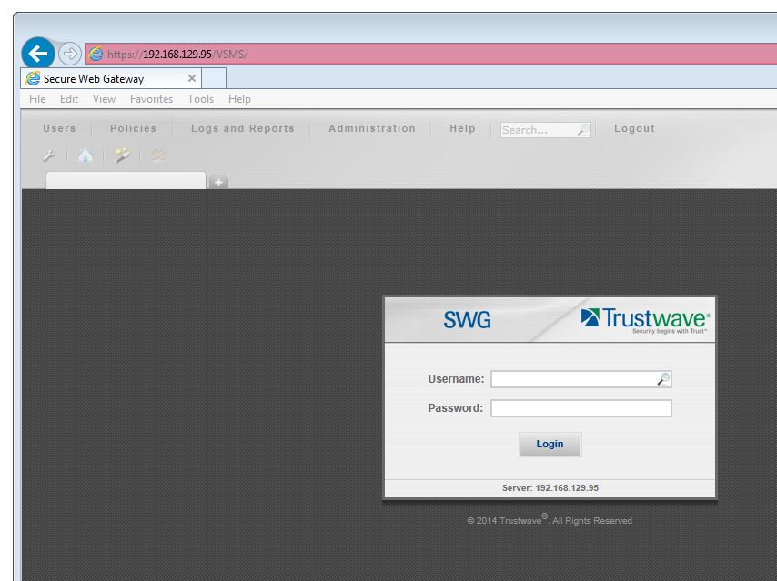Focus the Password input field
The image size is (777, 581).
(580, 408)
